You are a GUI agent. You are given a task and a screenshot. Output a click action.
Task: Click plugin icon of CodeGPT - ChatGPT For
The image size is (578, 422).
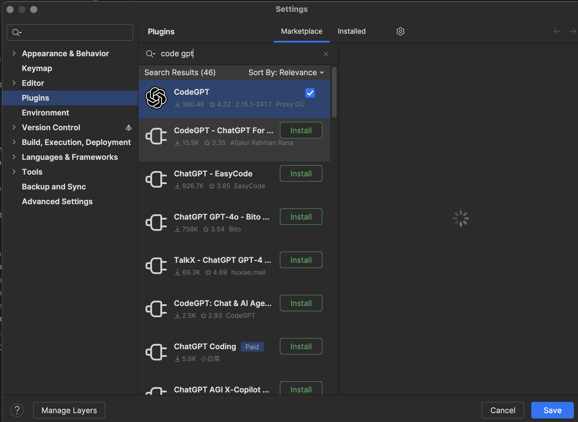[156, 136]
